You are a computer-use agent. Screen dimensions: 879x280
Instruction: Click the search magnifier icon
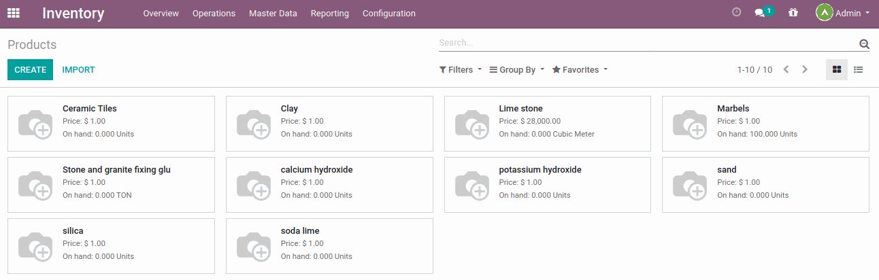[x=864, y=44]
